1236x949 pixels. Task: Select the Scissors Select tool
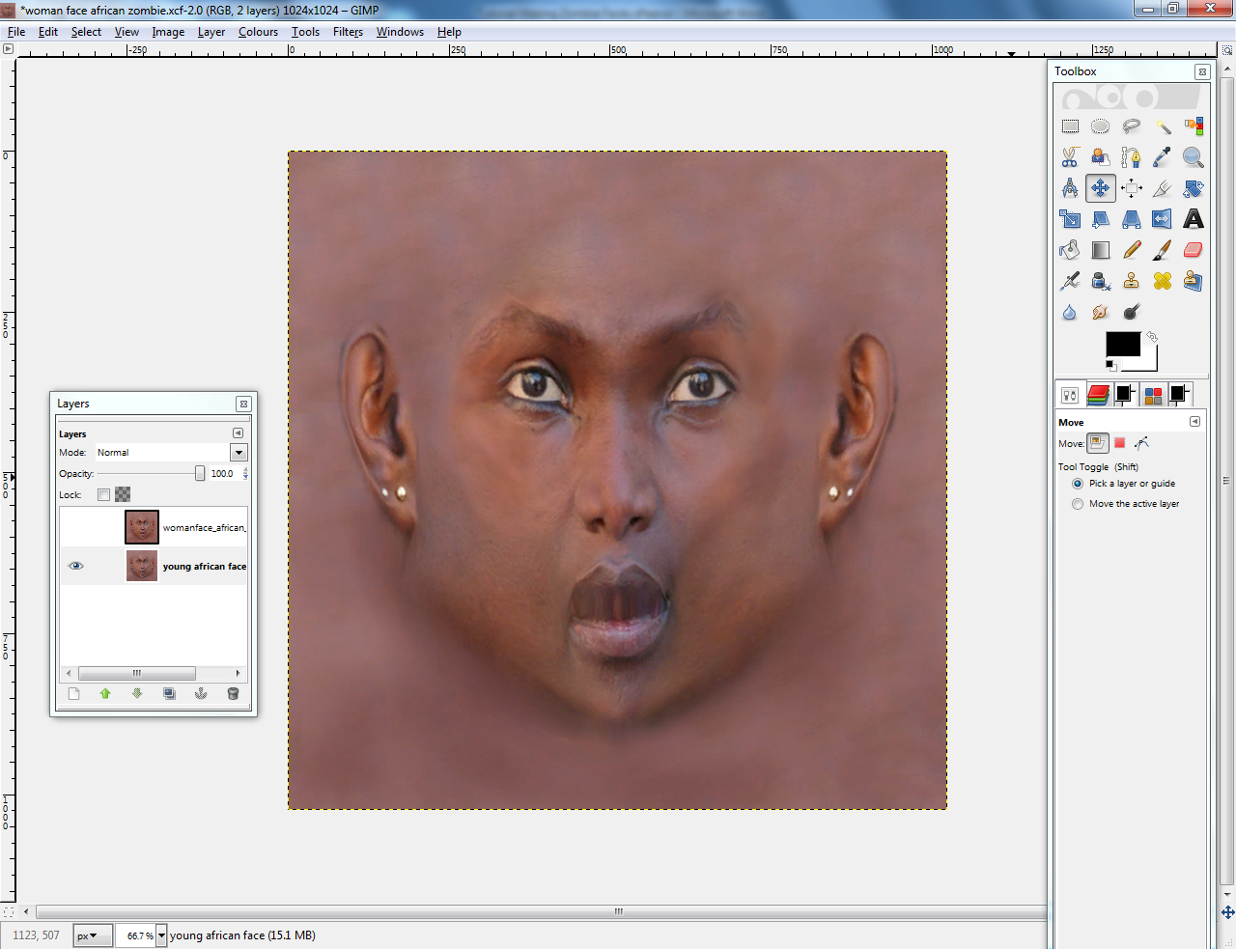tap(1070, 157)
